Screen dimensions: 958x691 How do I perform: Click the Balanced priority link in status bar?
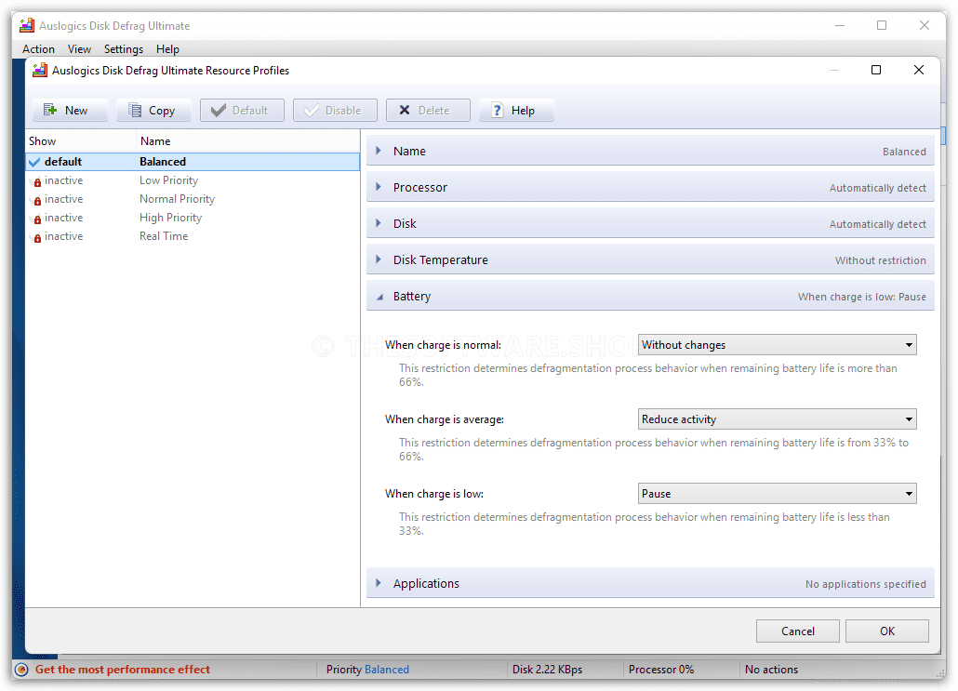387,670
